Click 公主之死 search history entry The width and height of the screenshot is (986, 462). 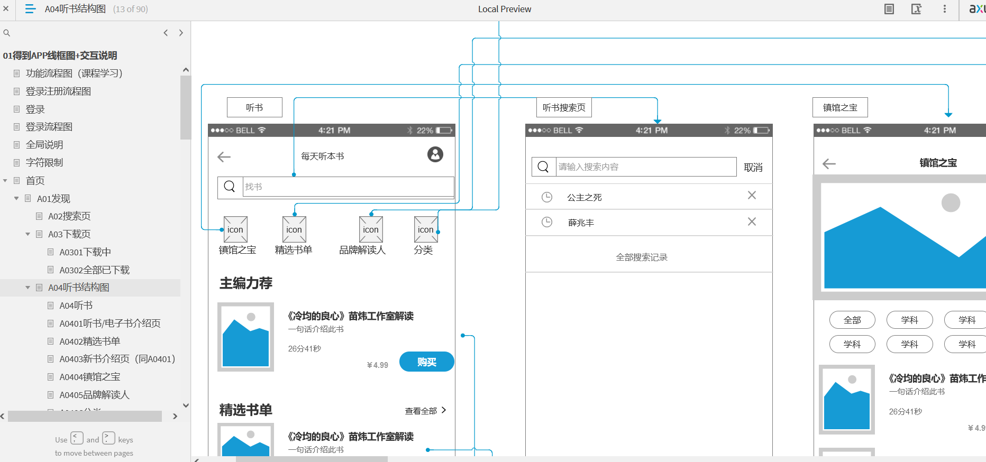coord(585,198)
